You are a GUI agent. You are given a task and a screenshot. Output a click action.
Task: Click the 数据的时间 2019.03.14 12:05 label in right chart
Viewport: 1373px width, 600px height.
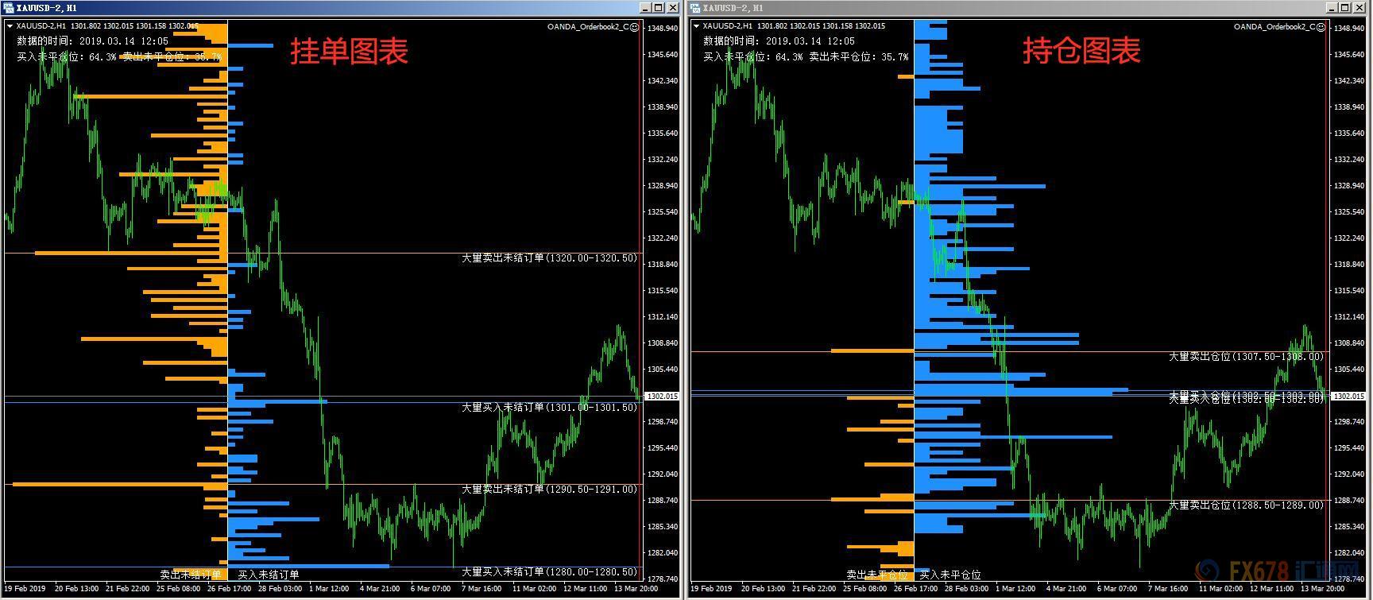coord(779,41)
